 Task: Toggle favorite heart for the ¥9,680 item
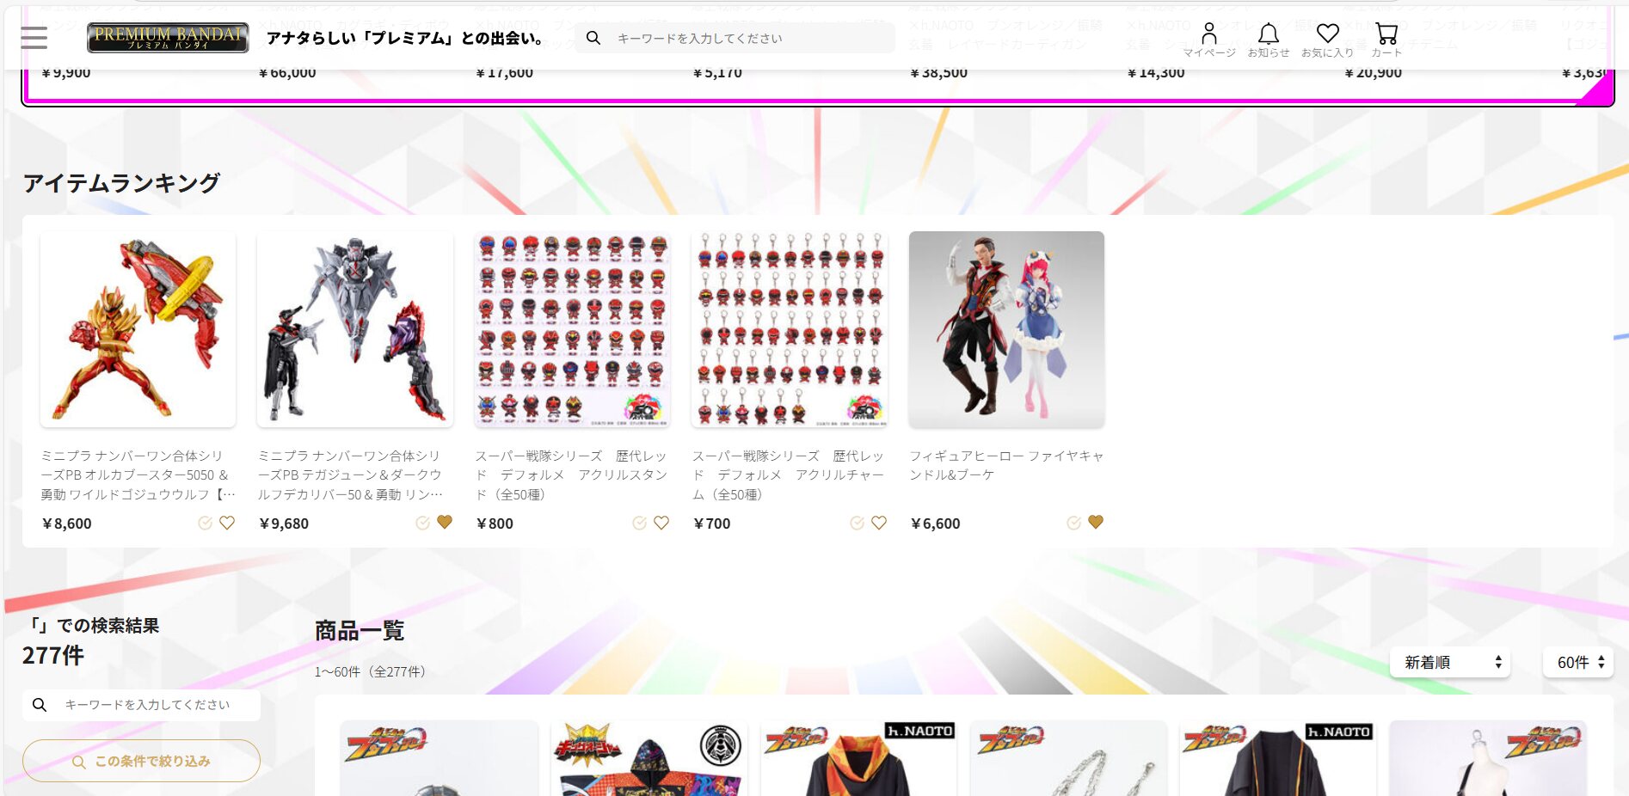point(445,522)
